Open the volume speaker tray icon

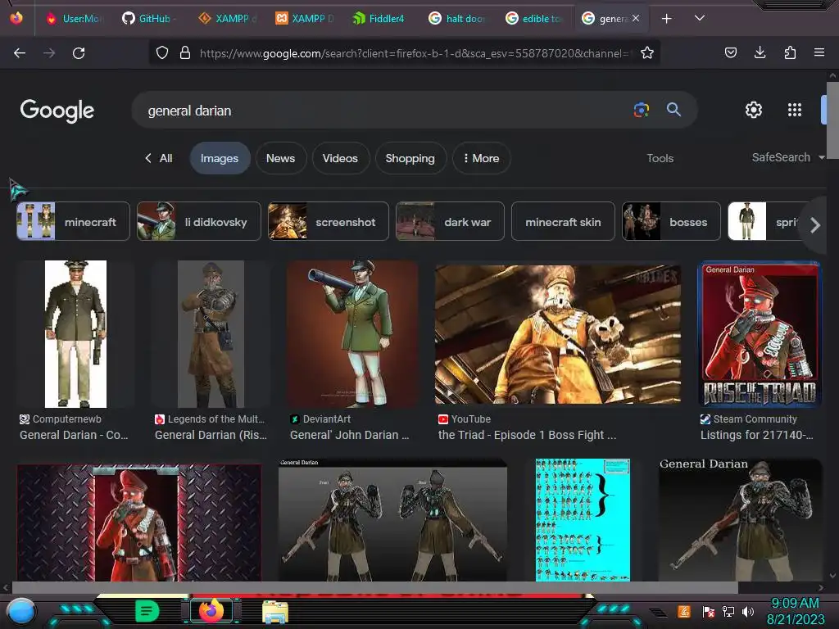click(x=748, y=611)
